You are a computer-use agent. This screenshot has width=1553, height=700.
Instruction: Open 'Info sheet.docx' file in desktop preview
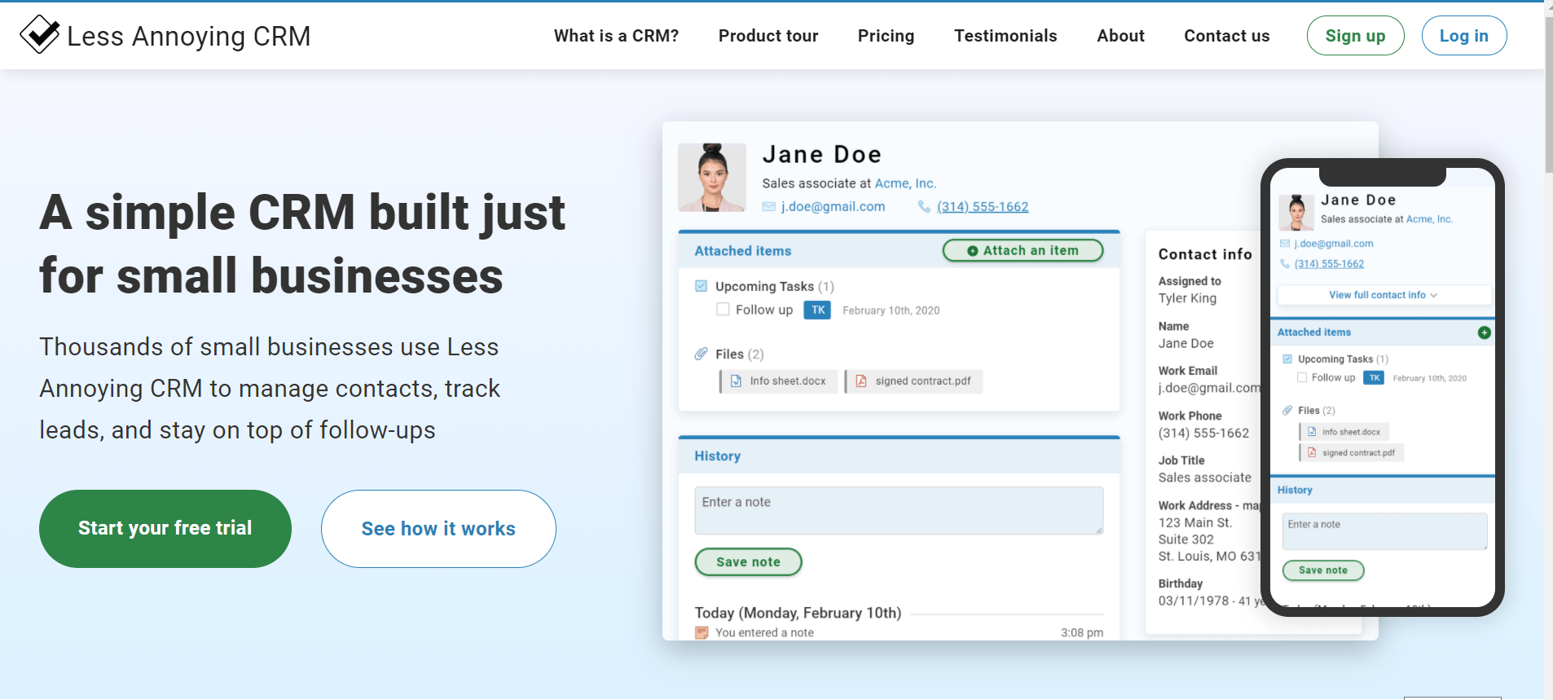click(779, 381)
